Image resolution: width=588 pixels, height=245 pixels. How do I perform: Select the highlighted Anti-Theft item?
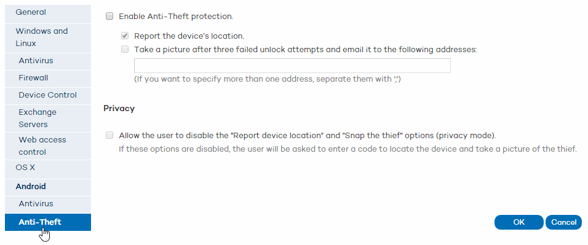click(x=48, y=222)
